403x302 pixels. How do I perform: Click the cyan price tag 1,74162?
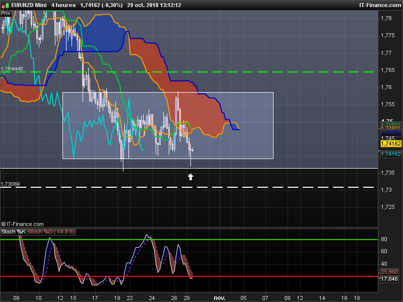click(x=391, y=154)
